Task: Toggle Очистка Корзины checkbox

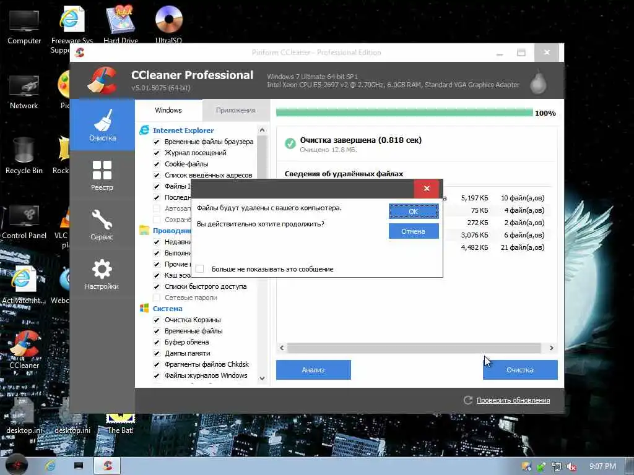Action: point(157,320)
